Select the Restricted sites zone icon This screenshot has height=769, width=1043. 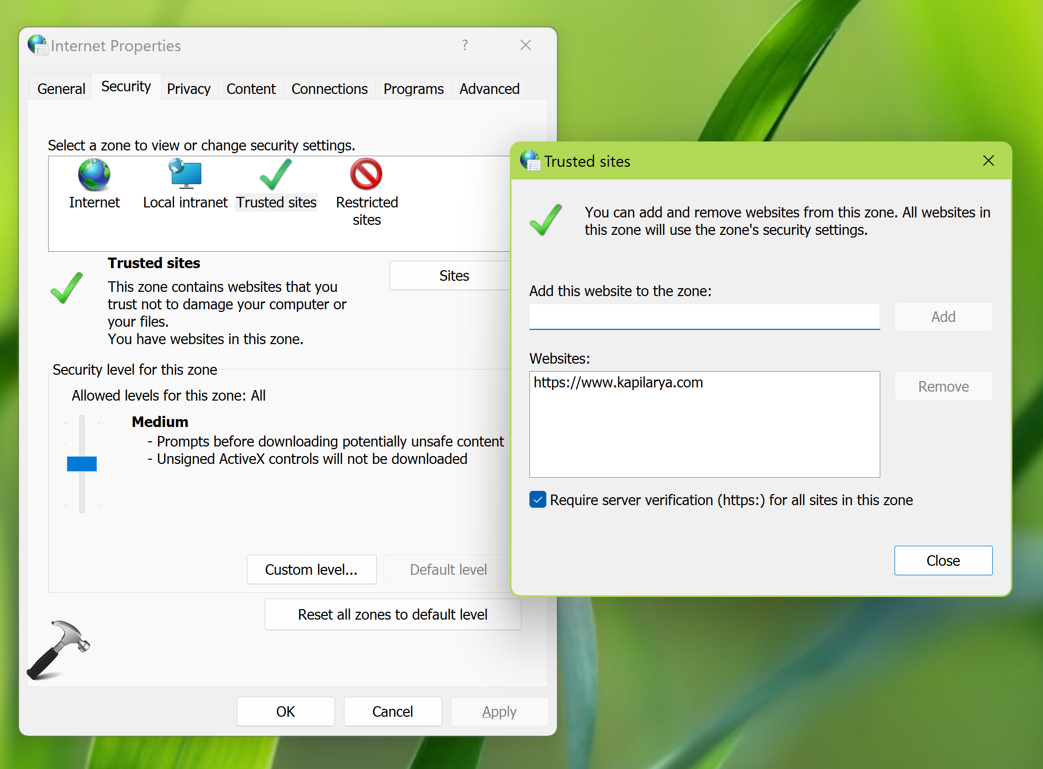(366, 174)
